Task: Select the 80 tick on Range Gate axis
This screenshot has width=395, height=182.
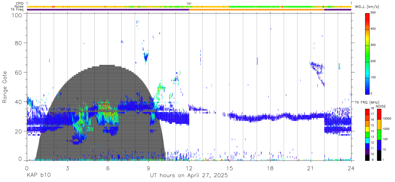Action: click(x=19, y=43)
